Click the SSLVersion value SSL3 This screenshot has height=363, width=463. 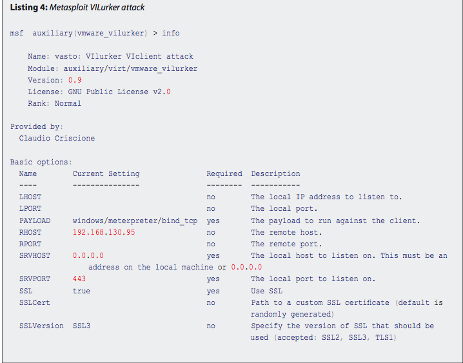(81, 326)
